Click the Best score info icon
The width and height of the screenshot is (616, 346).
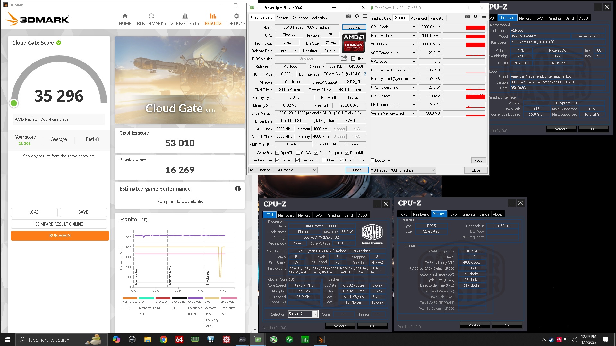(97, 139)
